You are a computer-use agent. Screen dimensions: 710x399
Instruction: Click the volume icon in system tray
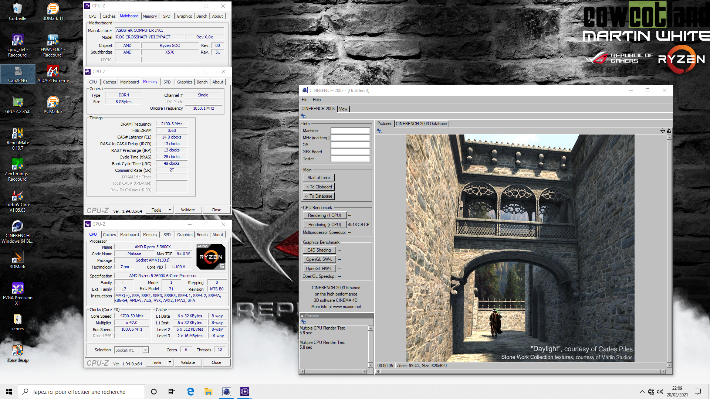click(660, 392)
